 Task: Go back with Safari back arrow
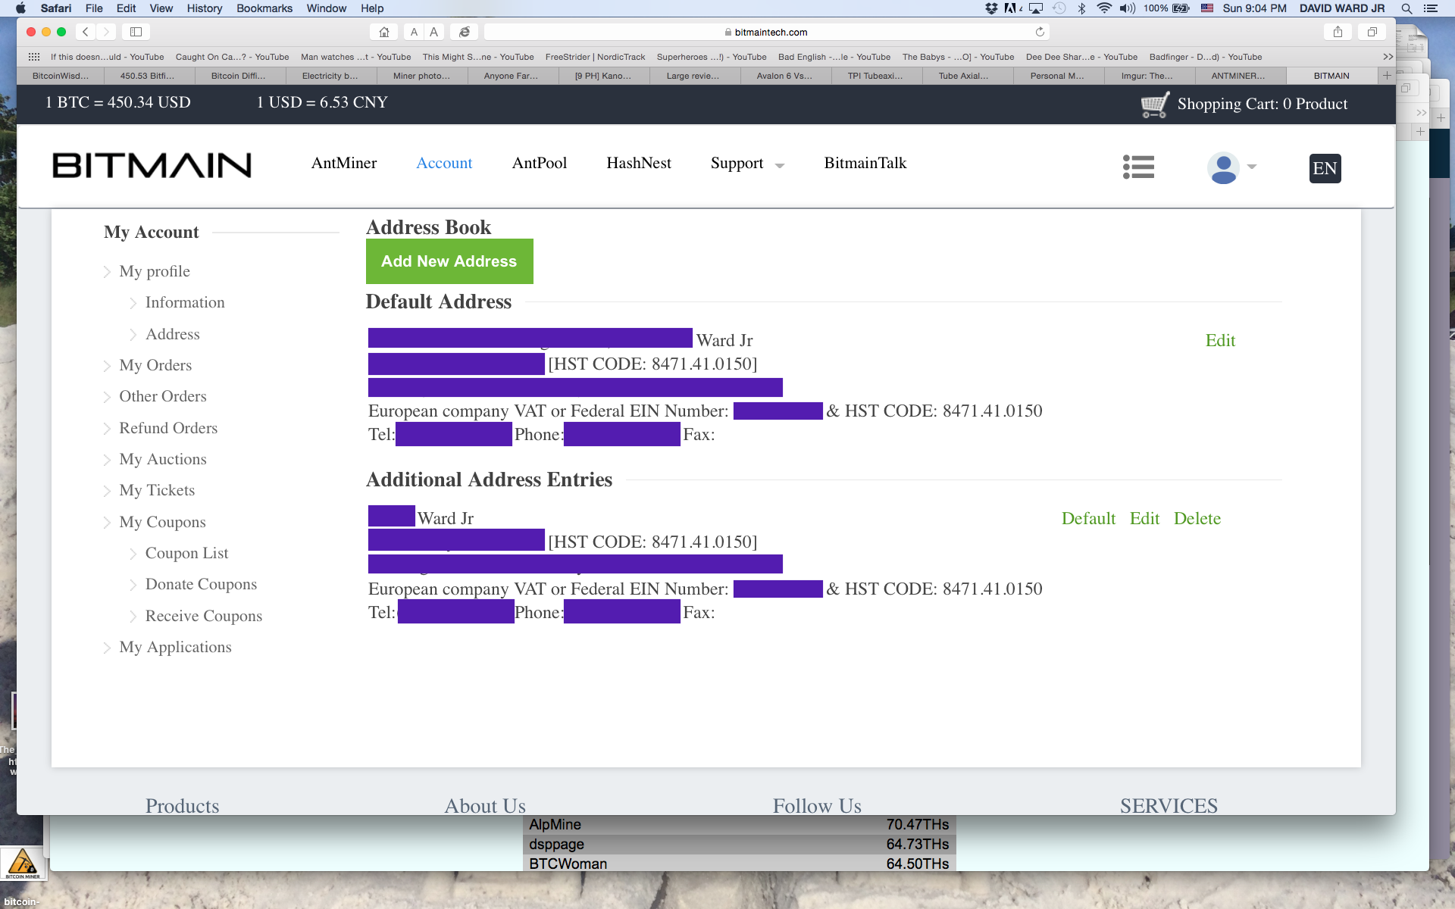(x=86, y=32)
